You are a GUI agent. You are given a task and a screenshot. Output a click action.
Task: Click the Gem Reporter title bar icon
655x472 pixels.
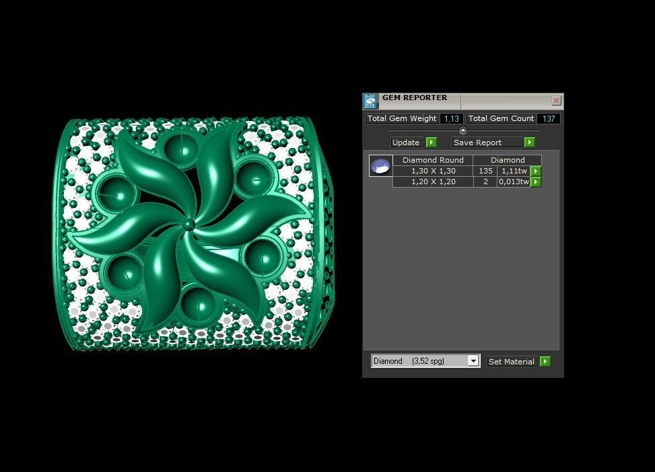pos(370,101)
